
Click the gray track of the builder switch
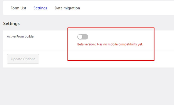[86, 37]
